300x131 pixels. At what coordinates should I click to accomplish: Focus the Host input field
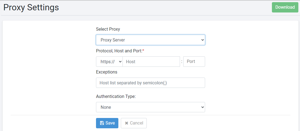coord(151,62)
